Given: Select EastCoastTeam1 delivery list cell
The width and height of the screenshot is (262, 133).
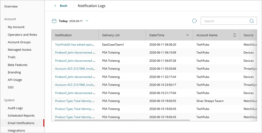Looking at the screenshot, I should tap(113, 44).
